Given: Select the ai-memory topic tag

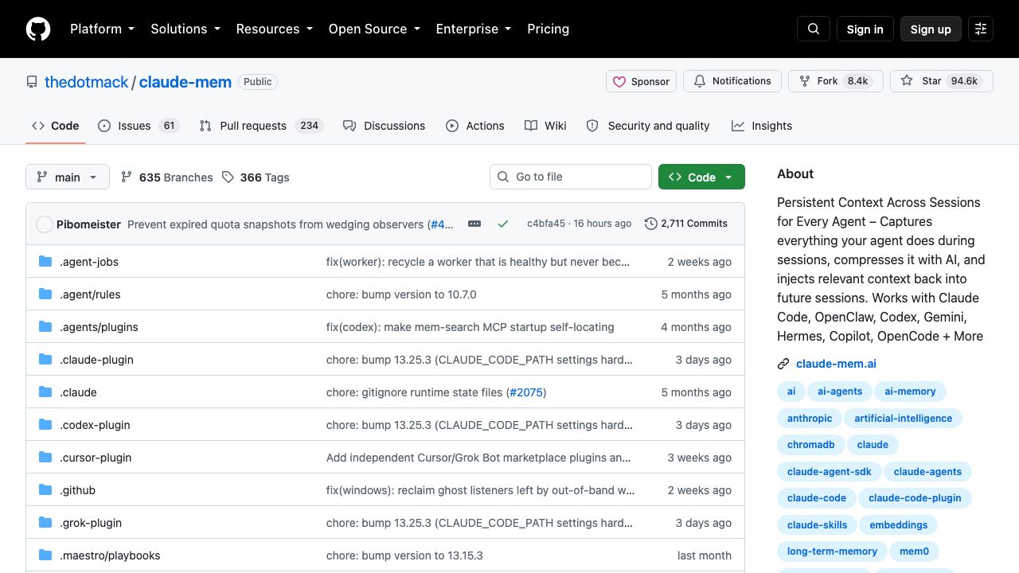Looking at the screenshot, I should pyautogui.click(x=910, y=392).
